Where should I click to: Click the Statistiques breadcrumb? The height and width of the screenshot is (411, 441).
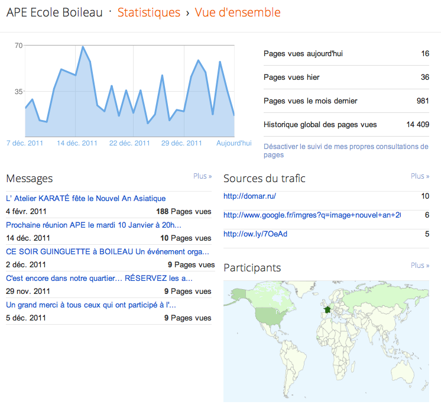coord(148,12)
